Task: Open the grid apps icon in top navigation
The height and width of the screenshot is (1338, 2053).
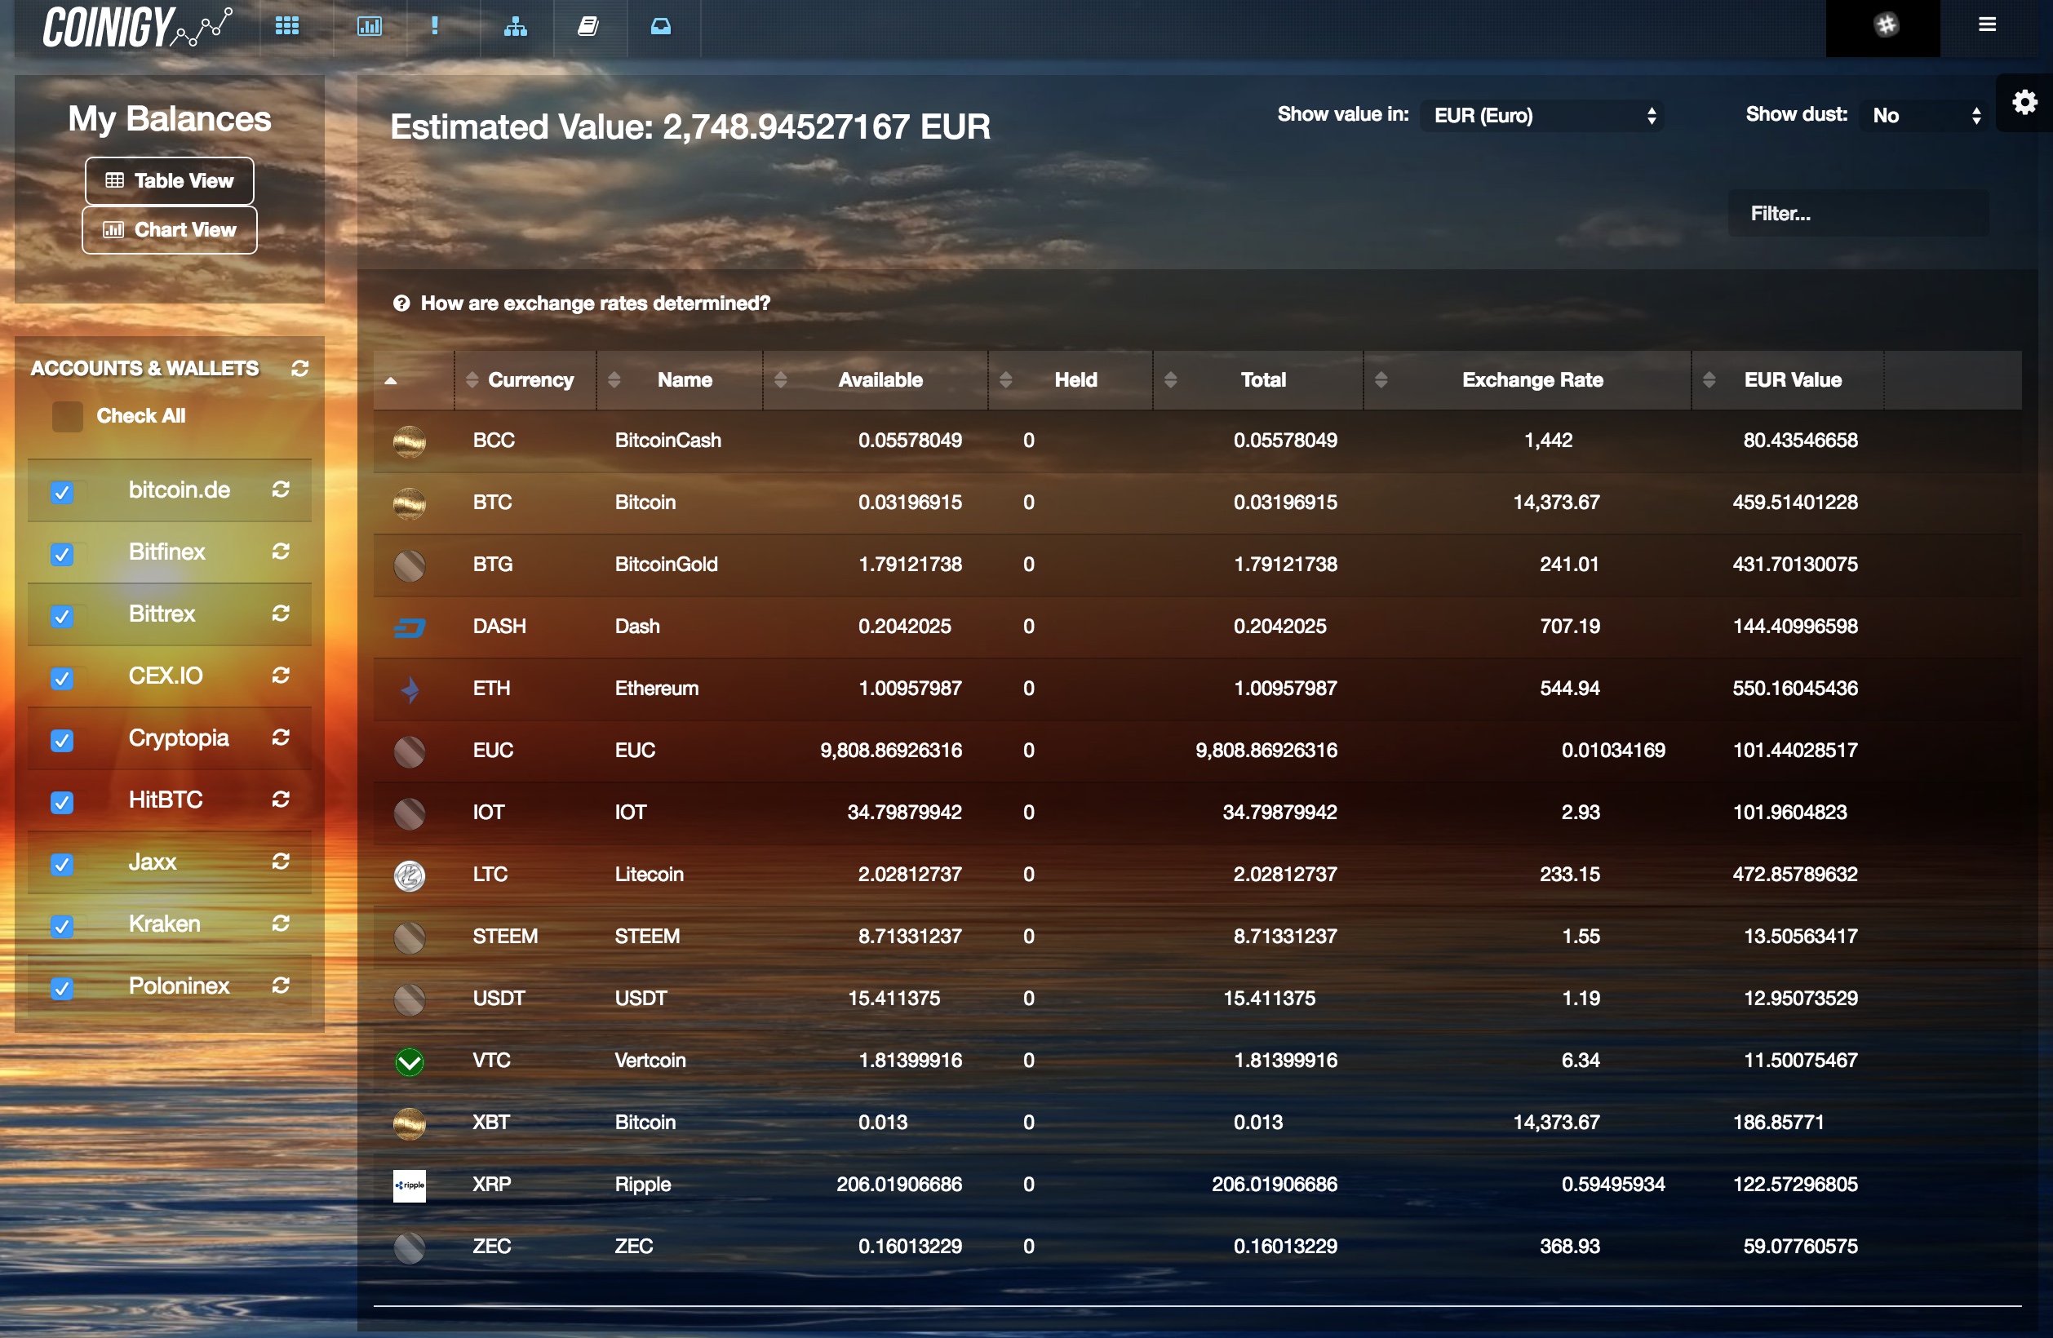Action: [287, 26]
